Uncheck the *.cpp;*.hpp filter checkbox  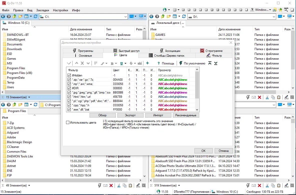pyautogui.click(x=69, y=105)
